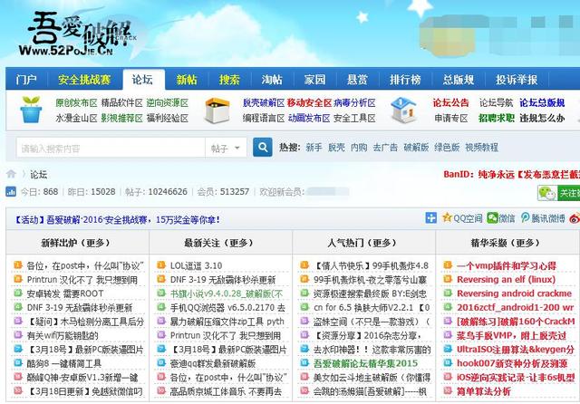Open the 悬赏 nav tab
580x404 pixels.
tap(357, 80)
